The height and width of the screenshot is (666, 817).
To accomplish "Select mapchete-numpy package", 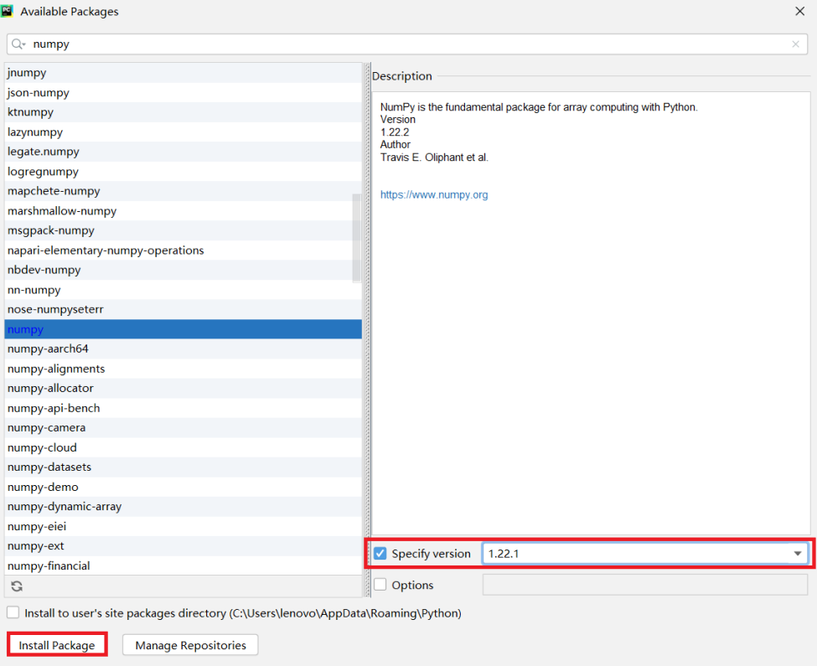I will [183, 191].
